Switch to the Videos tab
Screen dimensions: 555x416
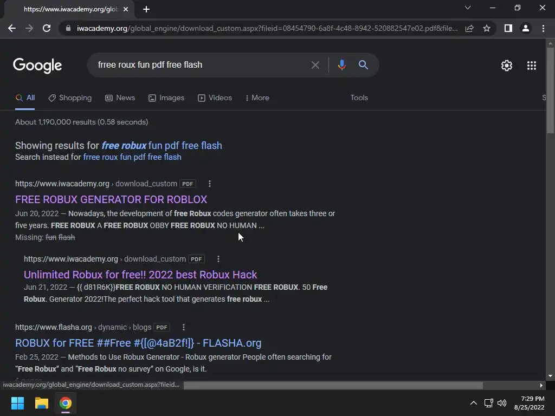215,98
